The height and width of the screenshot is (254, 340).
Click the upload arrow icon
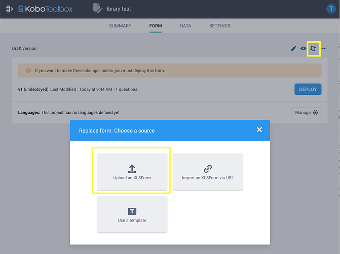(132, 169)
